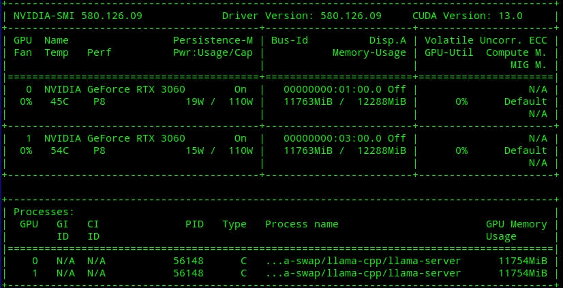Click bus id '00000000:03:00.0'
563x288 pixels.
[x=333, y=138]
